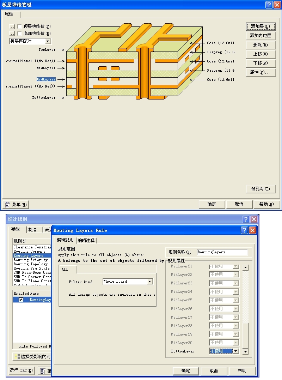Select SMD Neck-Down Constraint rule class
The image size is (282, 380).
[32, 272]
